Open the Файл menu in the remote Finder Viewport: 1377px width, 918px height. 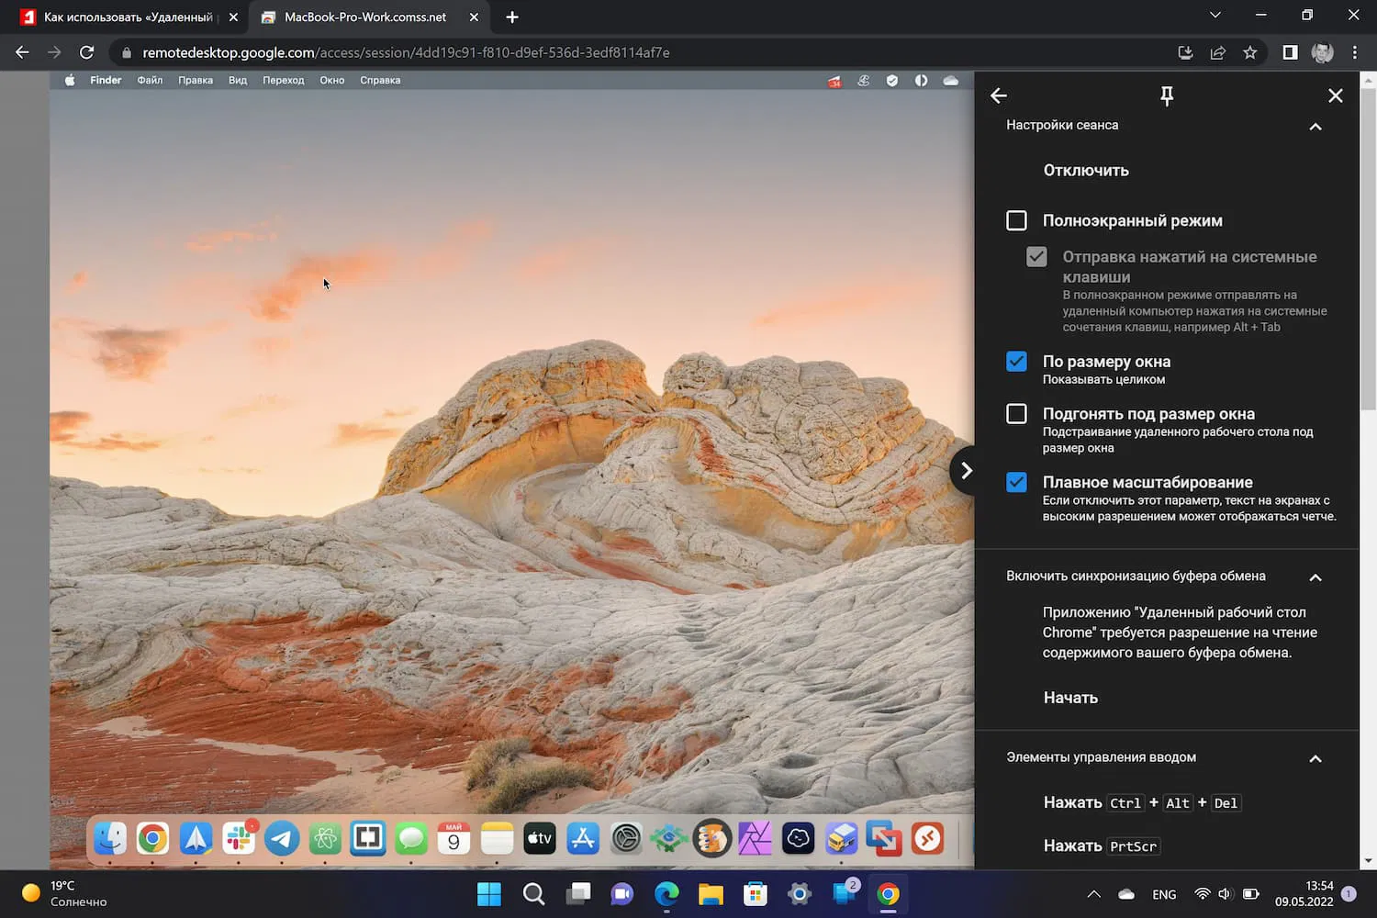point(150,80)
